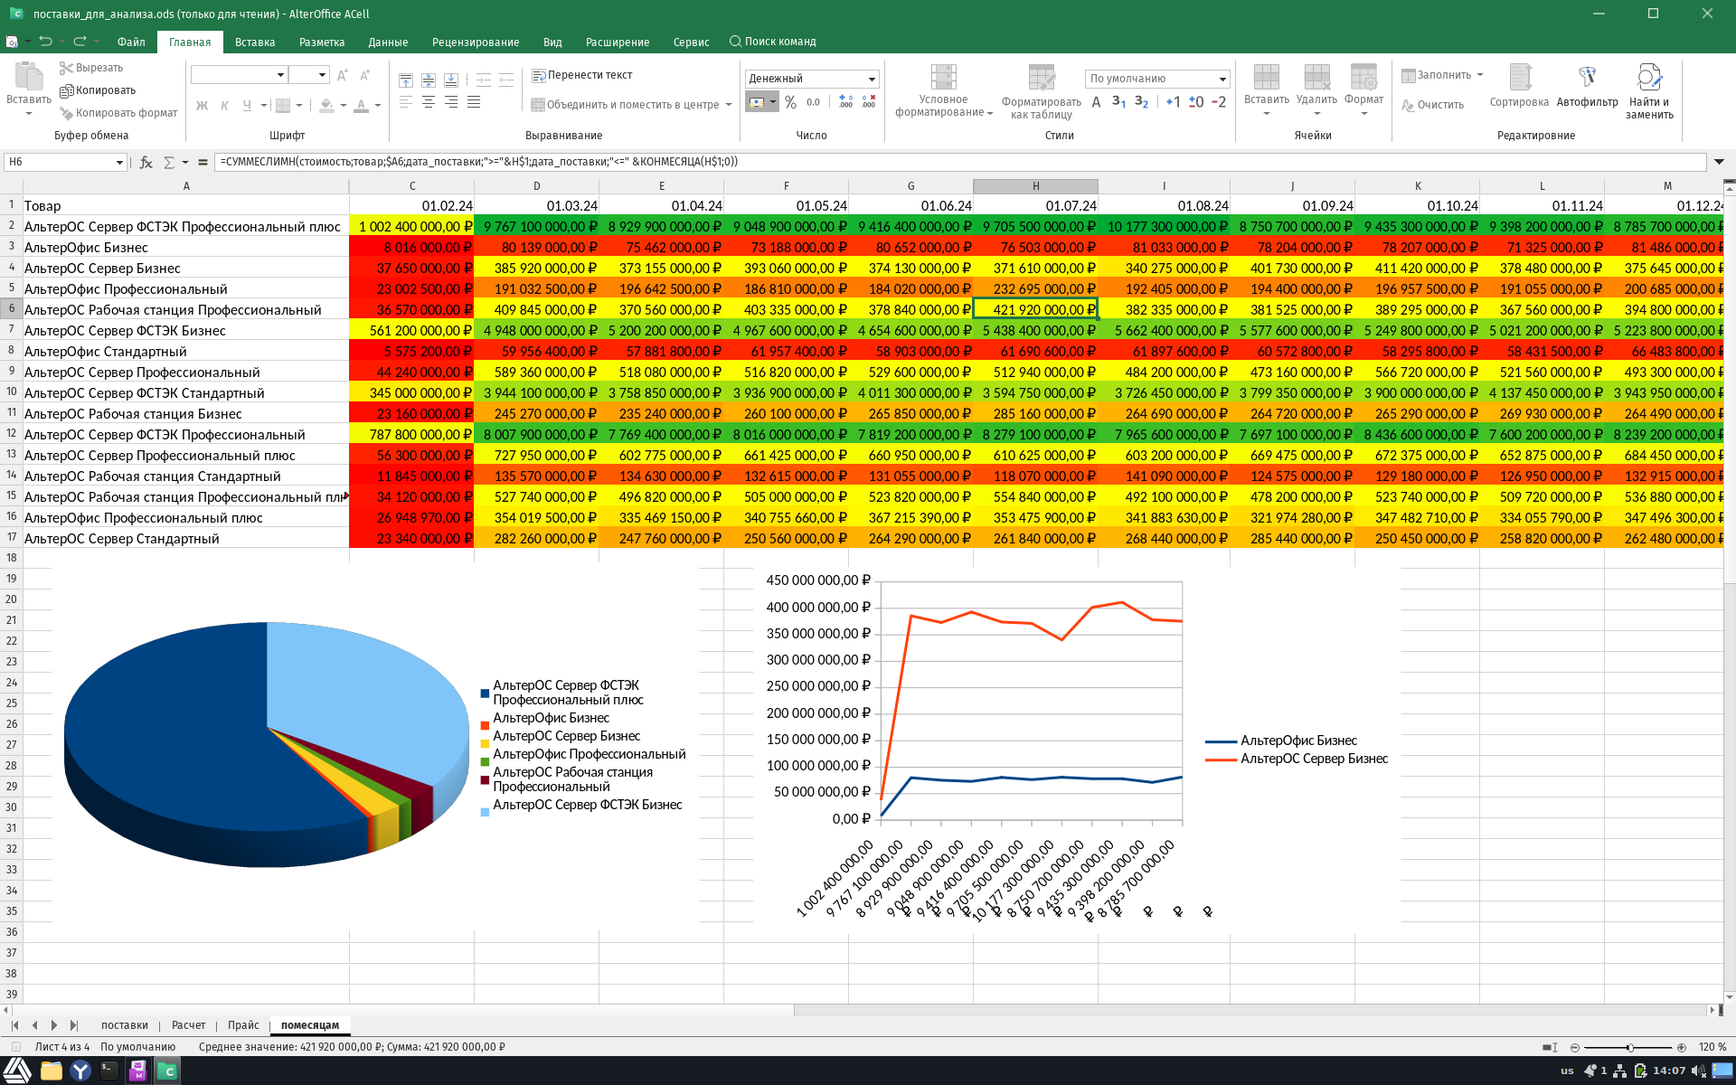The image size is (1736, 1085).
Task: Click the Cut (Вырезать) scissors button
Action: coord(90,68)
